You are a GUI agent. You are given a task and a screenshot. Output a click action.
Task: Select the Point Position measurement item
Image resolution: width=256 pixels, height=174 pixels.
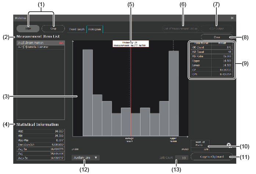coord(40,43)
